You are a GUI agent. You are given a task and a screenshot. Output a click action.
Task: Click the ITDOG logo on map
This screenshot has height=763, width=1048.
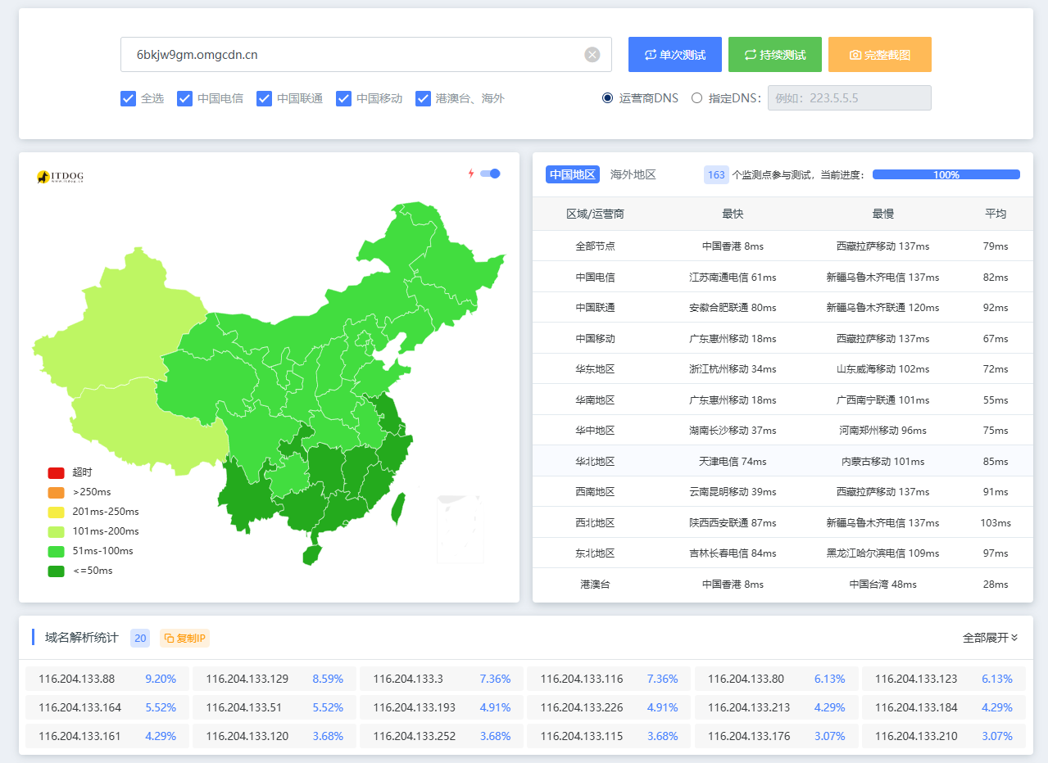point(60,176)
